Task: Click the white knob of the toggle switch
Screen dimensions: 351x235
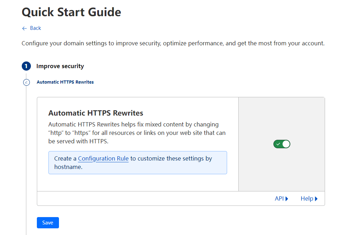Action: click(x=286, y=144)
